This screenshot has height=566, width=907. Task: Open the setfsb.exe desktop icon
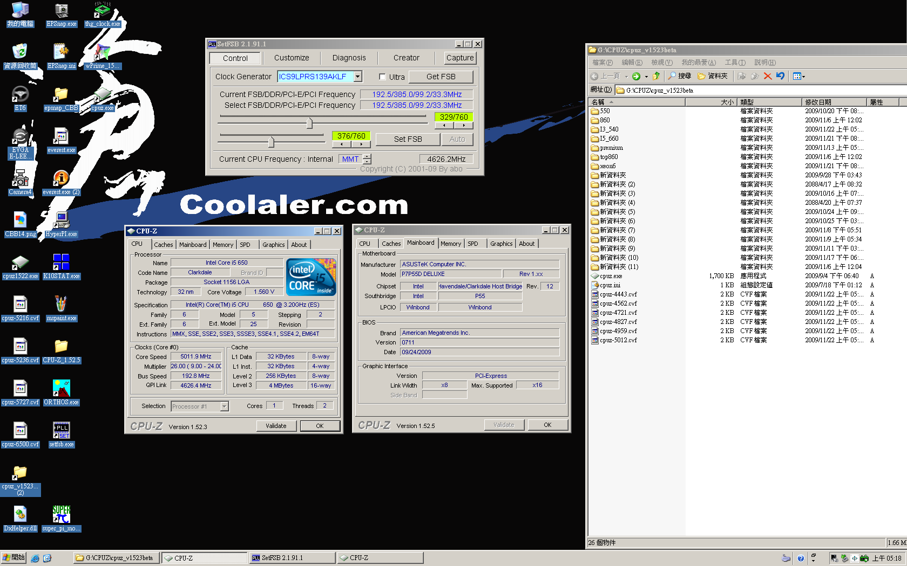coord(61,435)
